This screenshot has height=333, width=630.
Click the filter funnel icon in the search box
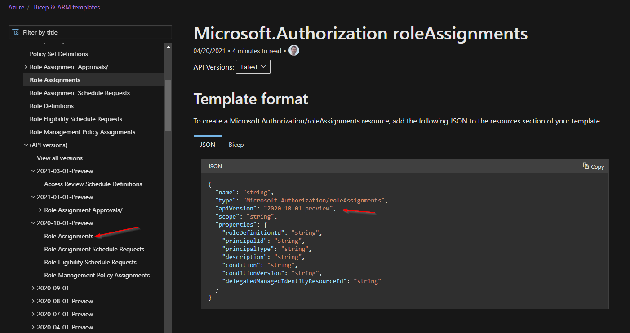click(x=15, y=32)
